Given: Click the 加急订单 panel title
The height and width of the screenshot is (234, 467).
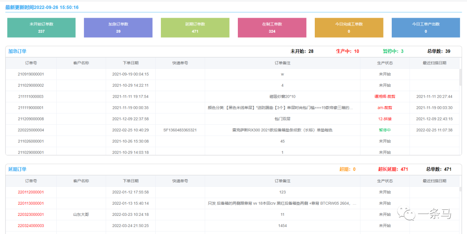Looking at the screenshot, I should coord(17,51).
